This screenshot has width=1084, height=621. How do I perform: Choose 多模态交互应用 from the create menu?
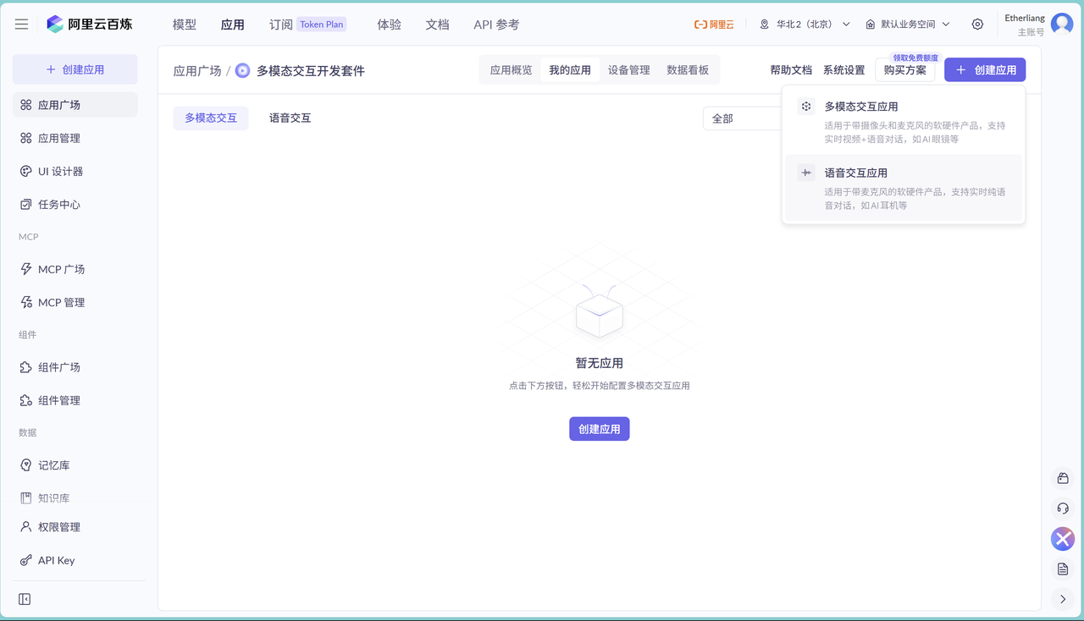point(904,122)
